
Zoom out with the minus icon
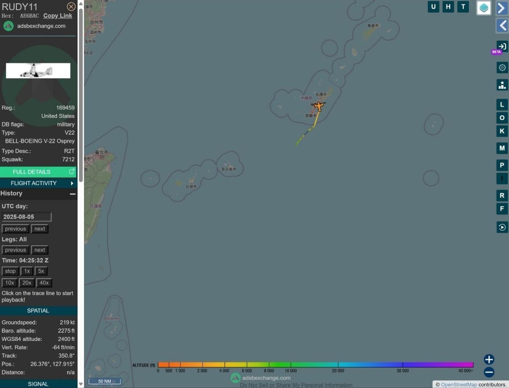pyautogui.click(x=489, y=372)
